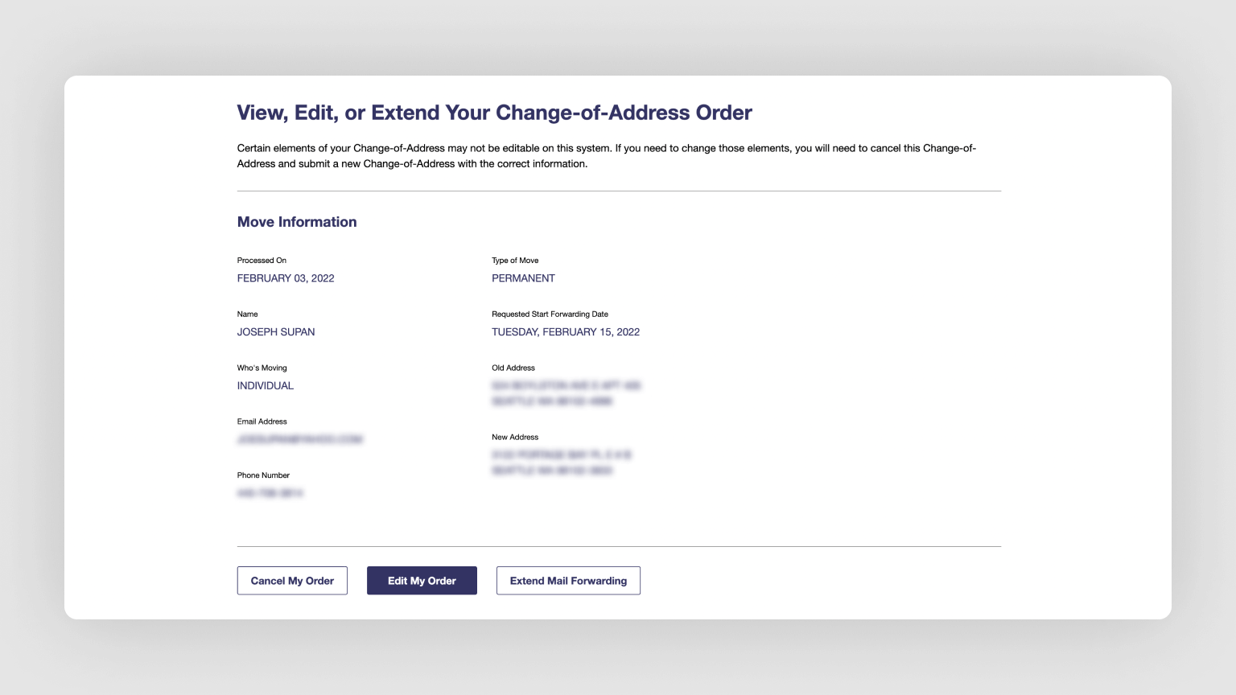The height and width of the screenshot is (695, 1236).
Task: Select the Old Address field
Action: (567, 393)
